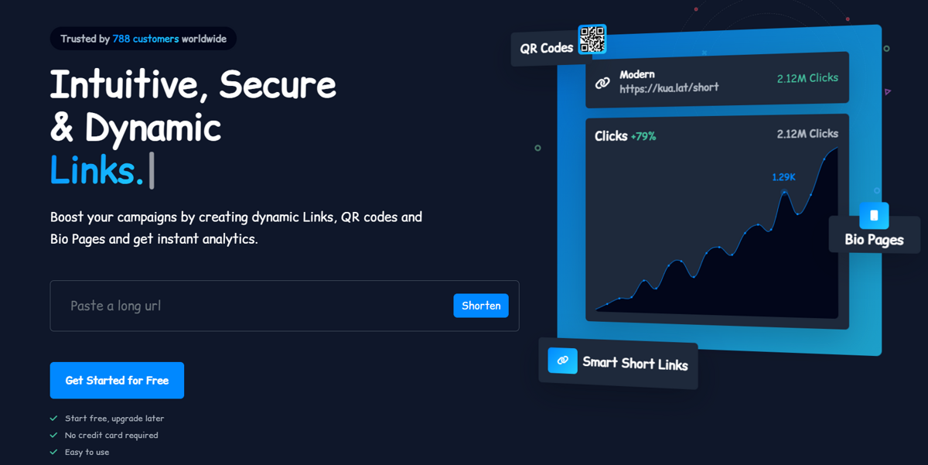This screenshot has height=465, width=928.
Task: Click the QR Codes label
Action: (x=546, y=48)
